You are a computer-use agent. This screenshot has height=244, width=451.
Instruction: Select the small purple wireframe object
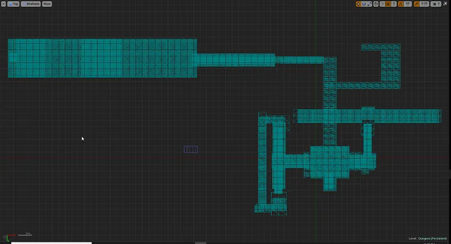pyautogui.click(x=191, y=149)
